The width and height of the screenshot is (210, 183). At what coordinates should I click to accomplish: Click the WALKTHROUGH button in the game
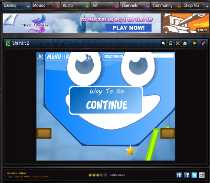tap(113, 57)
